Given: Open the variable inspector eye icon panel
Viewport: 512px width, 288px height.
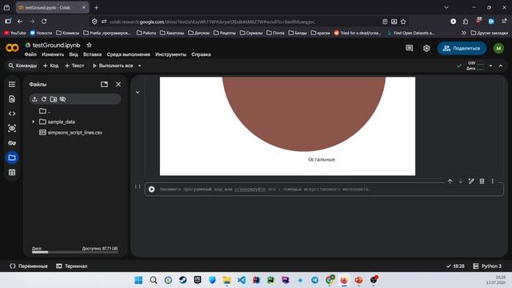Looking at the screenshot, I should click(12, 128).
